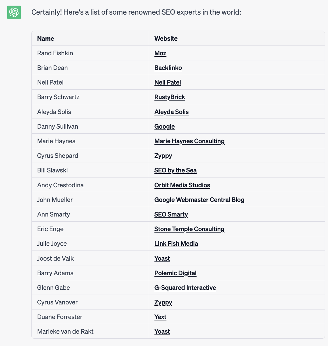Visit Marie Haynes Consulting link

[x=189, y=141]
